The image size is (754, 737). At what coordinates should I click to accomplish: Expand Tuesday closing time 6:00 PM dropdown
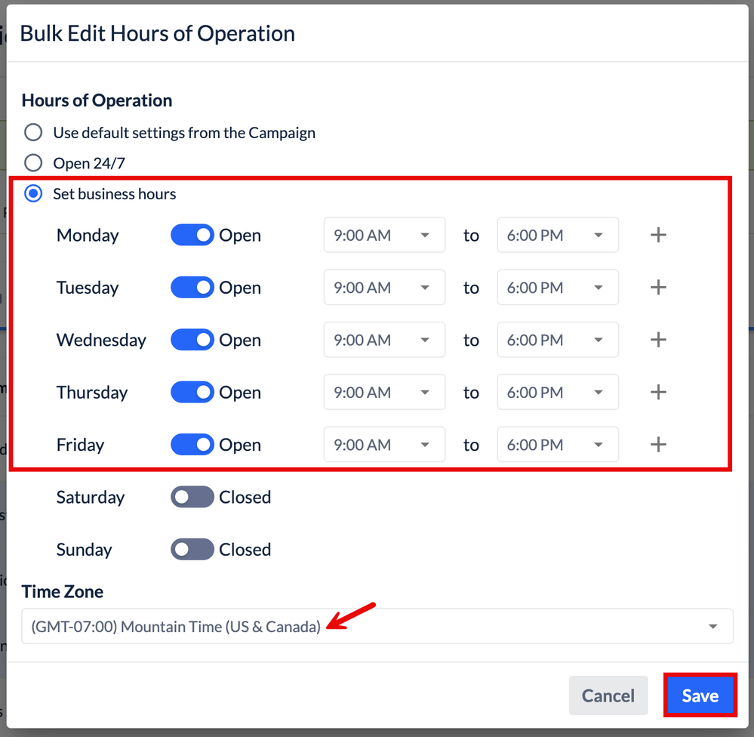[557, 288]
